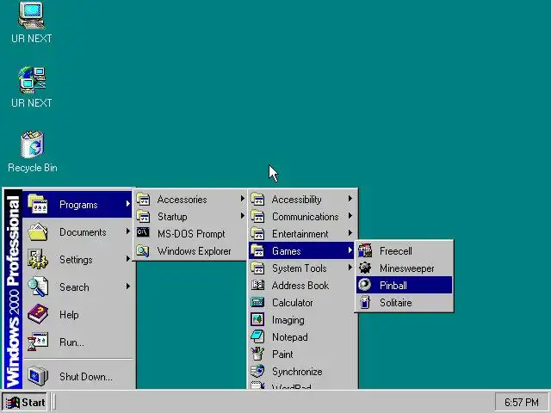
Task: Click the MS-DOS Prompt icon
Action: pyautogui.click(x=143, y=233)
